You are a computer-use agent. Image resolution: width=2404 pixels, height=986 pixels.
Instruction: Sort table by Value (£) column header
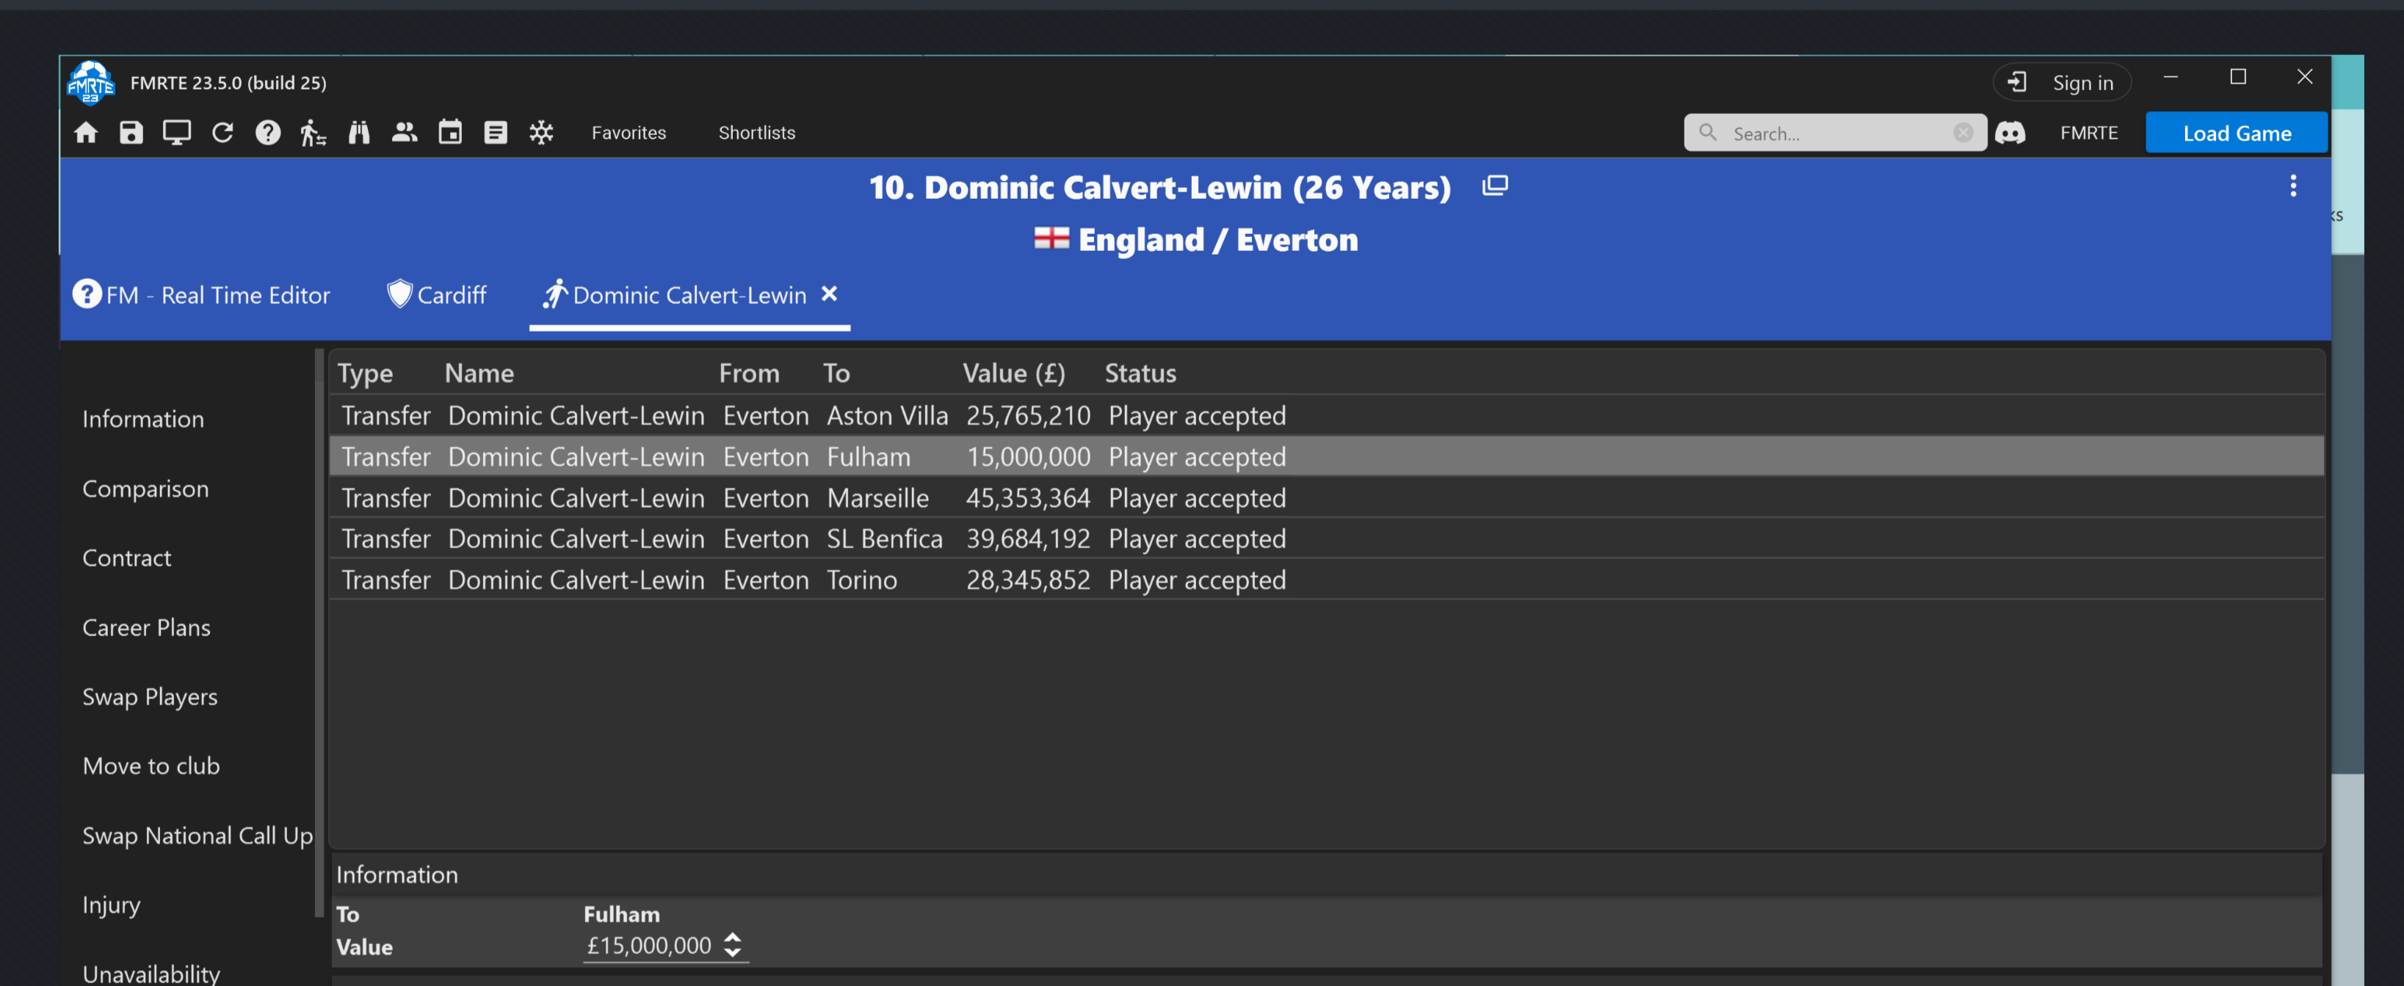1013,373
